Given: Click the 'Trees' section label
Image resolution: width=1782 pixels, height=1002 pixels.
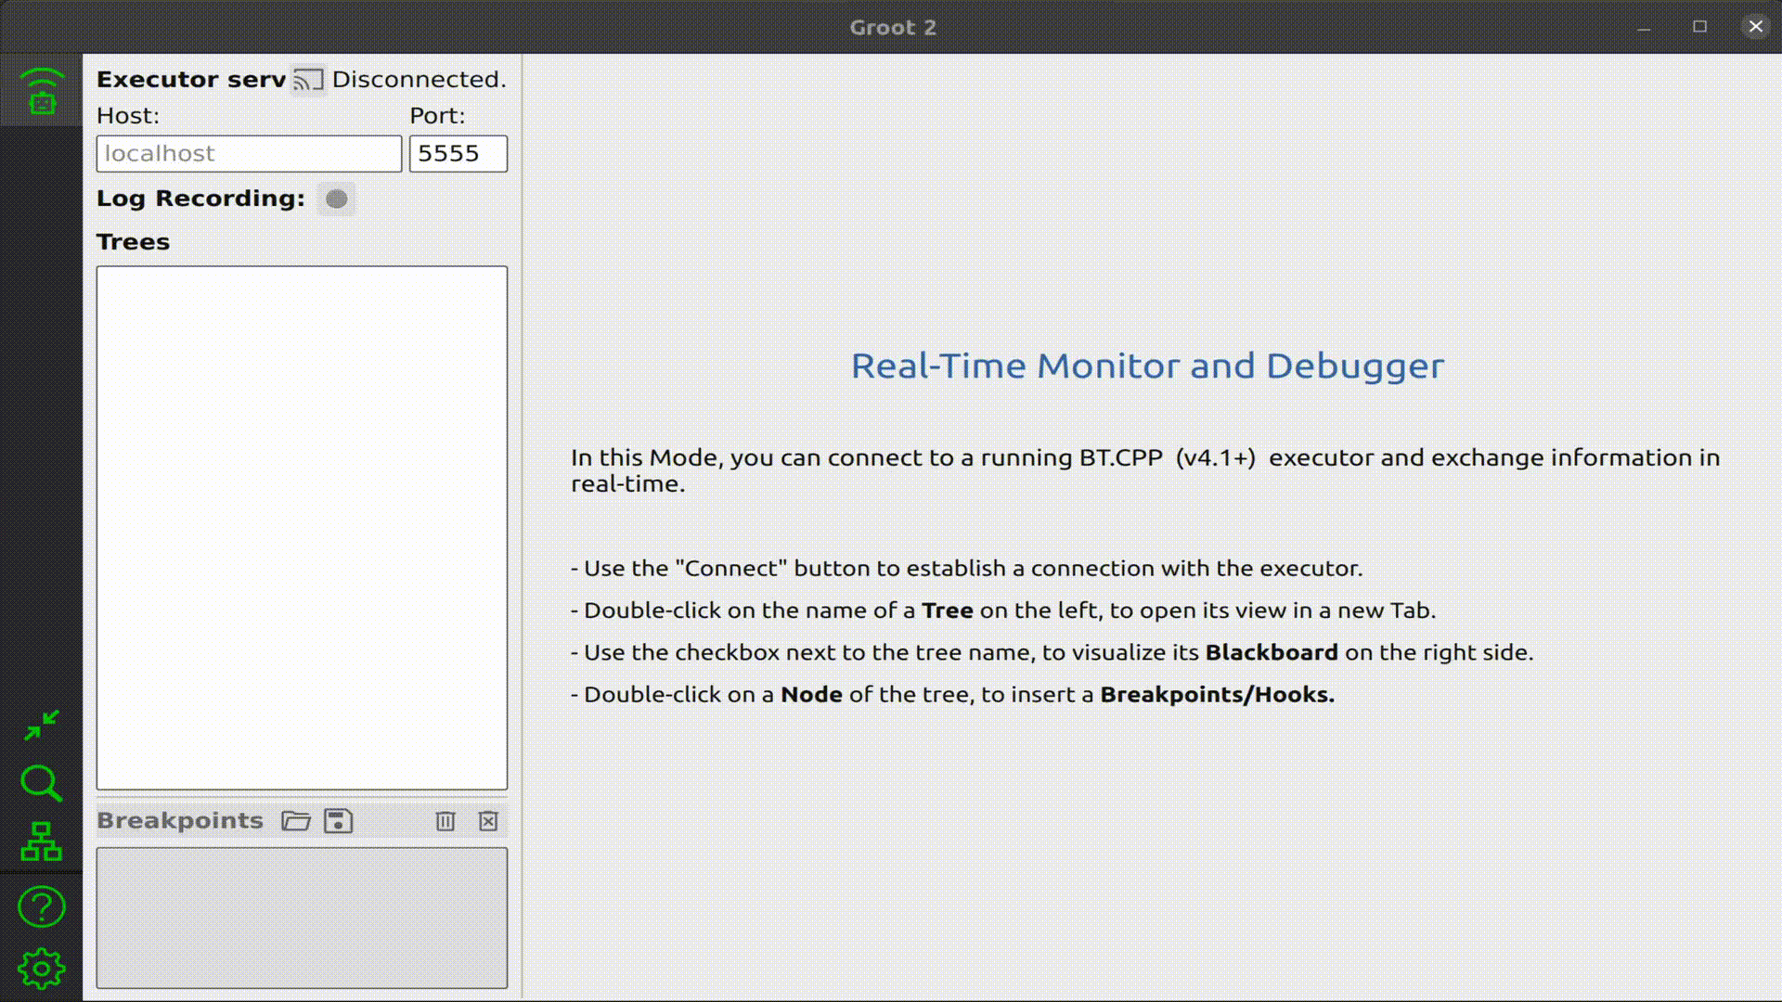Looking at the screenshot, I should click(x=133, y=242).
